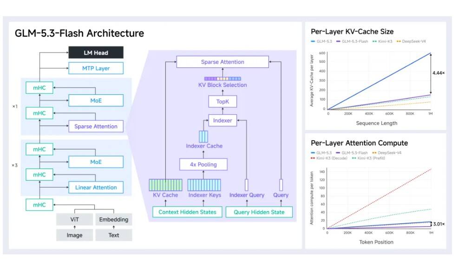Click the Image input box
The image size is (458, 259).
[74, 235]
